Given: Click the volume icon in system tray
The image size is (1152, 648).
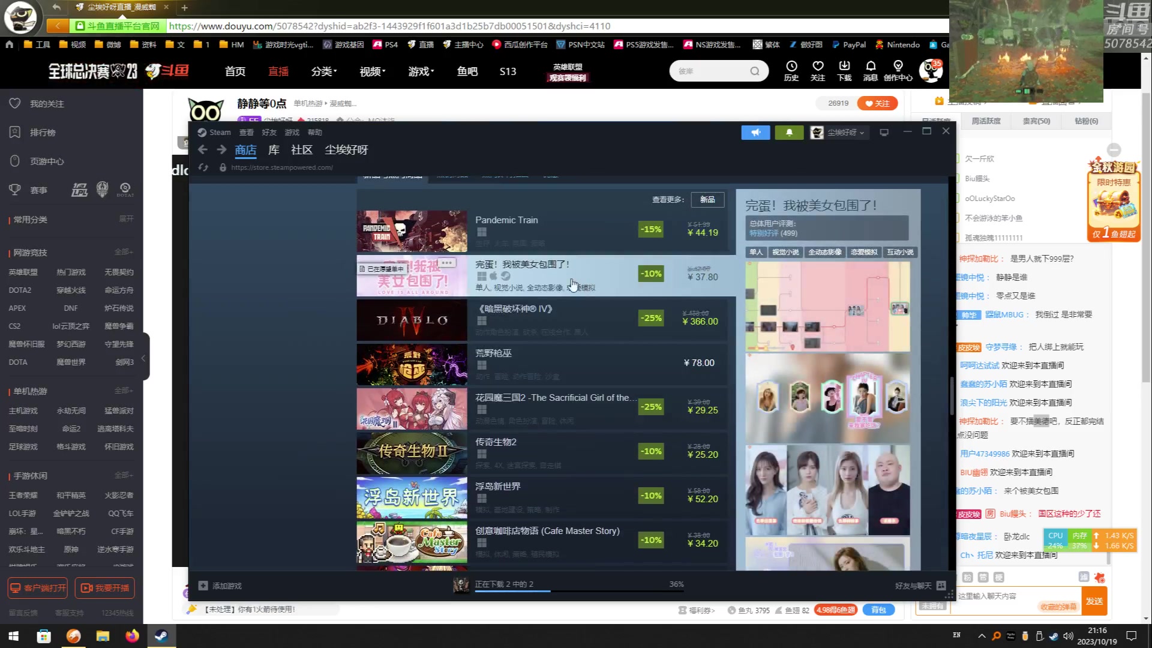Looking at the screenshot, I should click(1068, 636).
